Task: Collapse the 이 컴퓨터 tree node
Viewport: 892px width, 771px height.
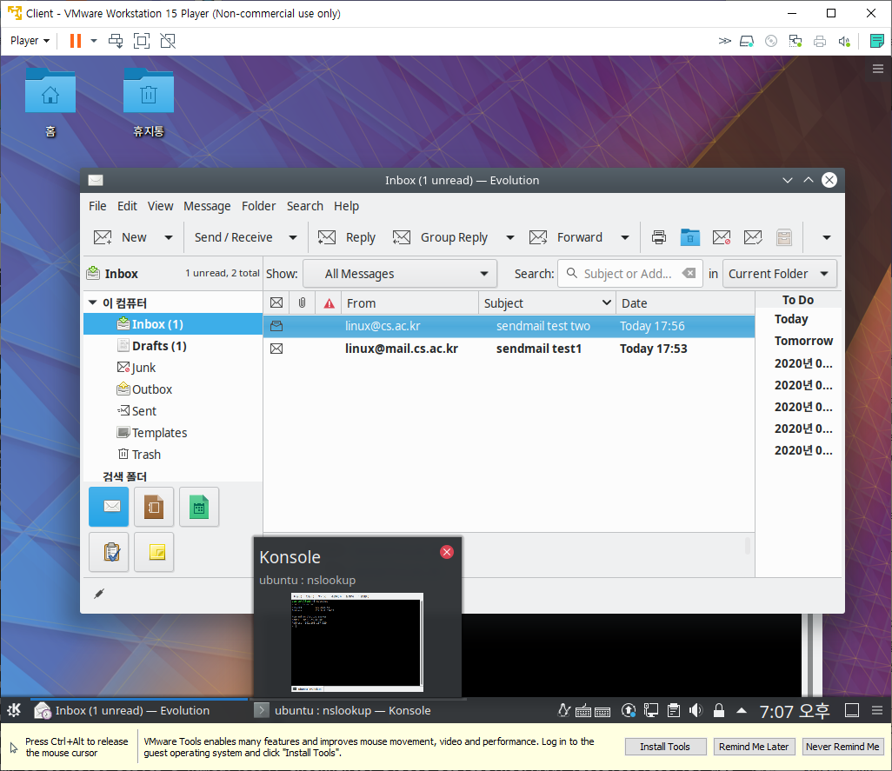Action: [x=93, y=302]
